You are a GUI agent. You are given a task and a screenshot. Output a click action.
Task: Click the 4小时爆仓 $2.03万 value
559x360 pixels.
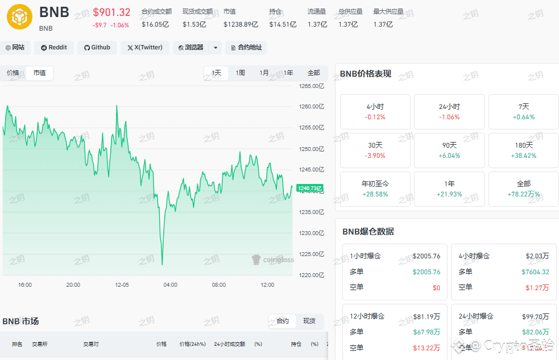(537, 256)
